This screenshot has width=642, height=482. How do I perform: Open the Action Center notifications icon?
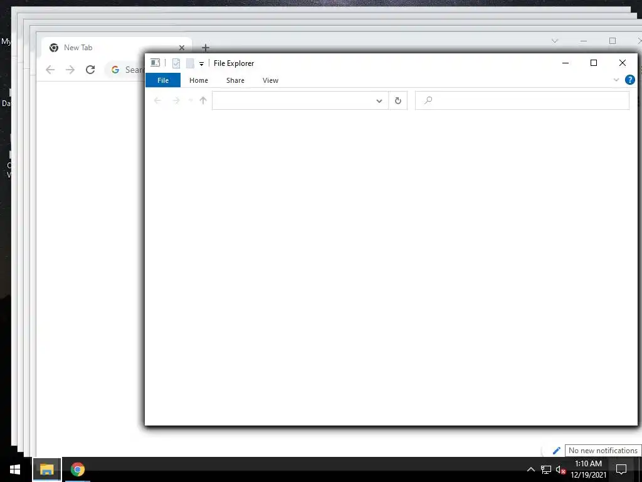click(x=621, y=469)
